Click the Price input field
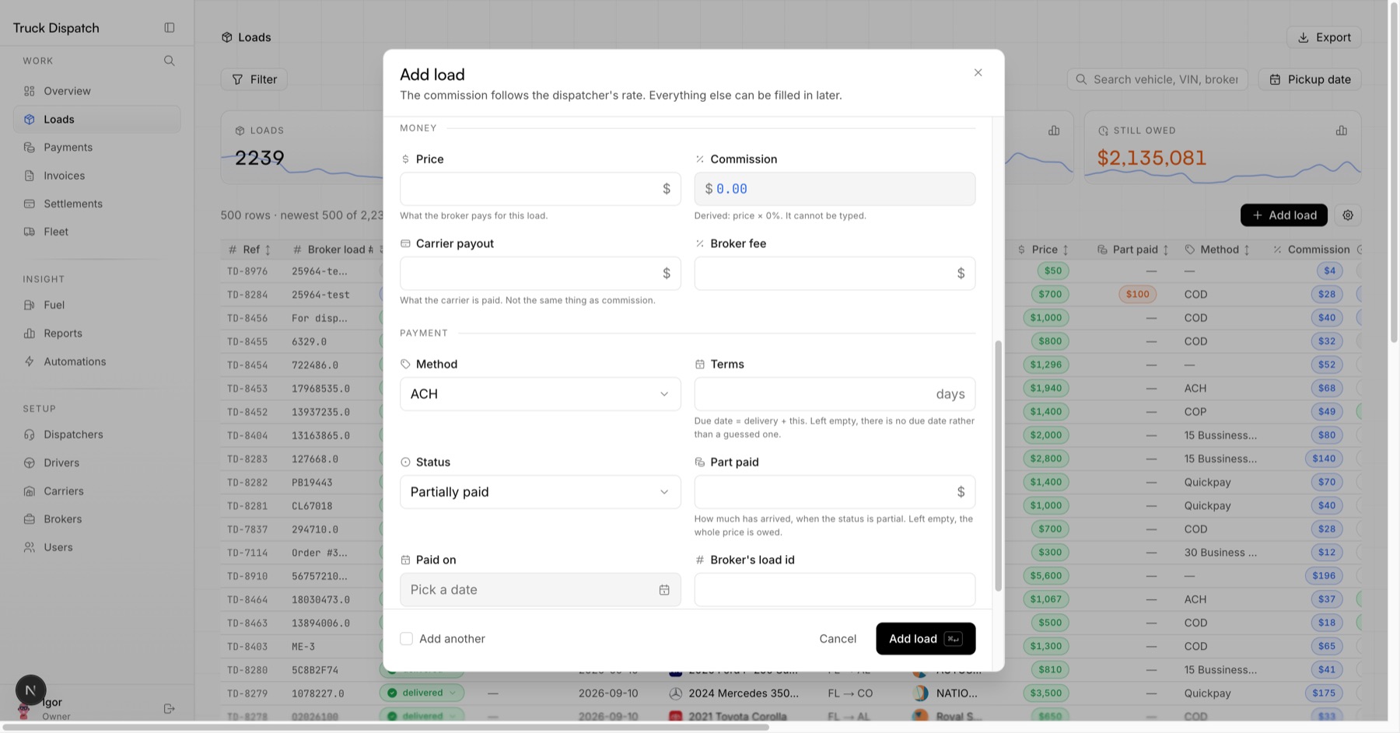Viewport: 1400px width, 733px height. click(x=540, y=189)
